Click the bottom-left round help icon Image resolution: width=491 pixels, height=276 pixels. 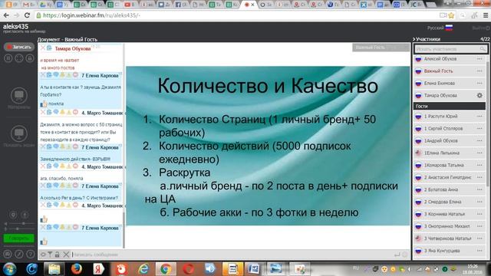pos(30,254)
